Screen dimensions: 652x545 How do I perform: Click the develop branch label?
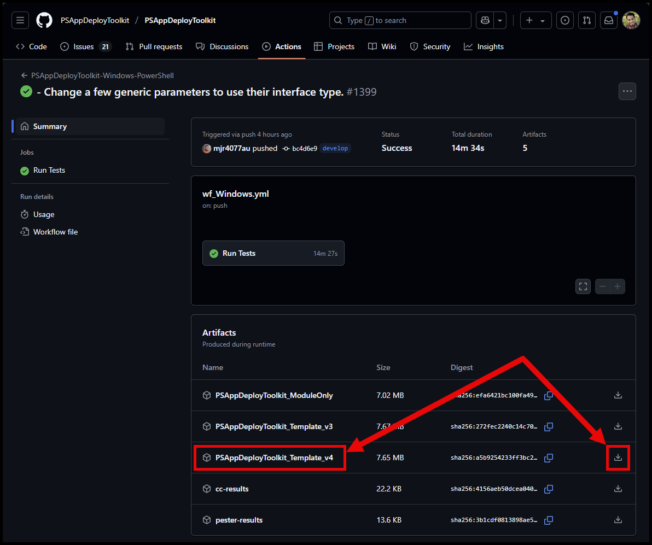point(335,148)
